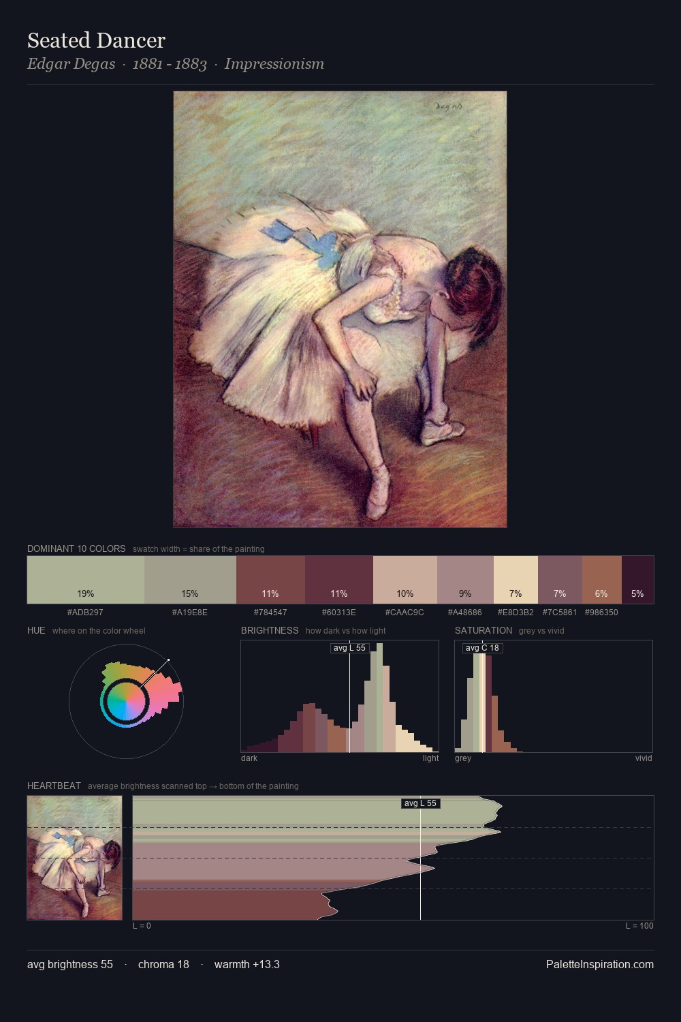Pick the dusty rose 9% swatch
Image resolution: width=681 pixels, height=1022 pixels.
[465, 580]
